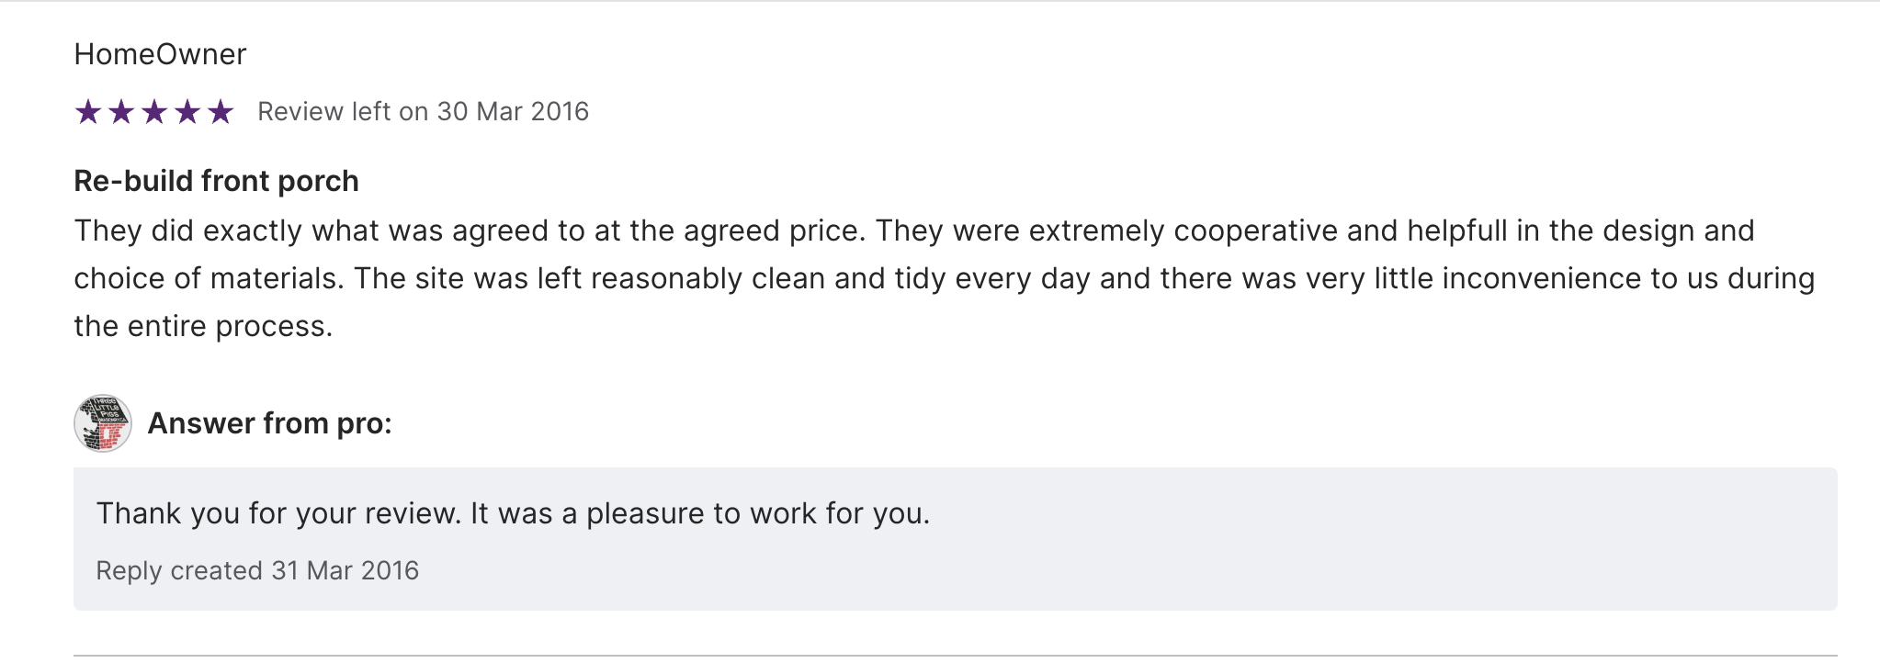Click the fourth purple rating star
Screen dimensions: 1880x663
pos(187,112)
